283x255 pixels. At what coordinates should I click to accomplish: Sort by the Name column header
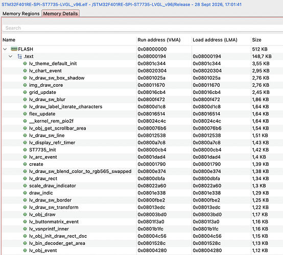point(9,40)
